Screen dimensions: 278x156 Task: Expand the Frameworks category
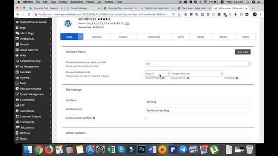pyautogui.click(x=50, y=122)
